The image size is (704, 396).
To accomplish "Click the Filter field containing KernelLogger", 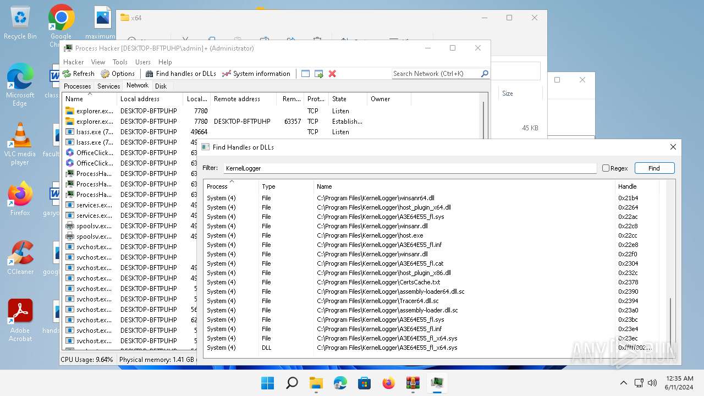I will (409, 168).
